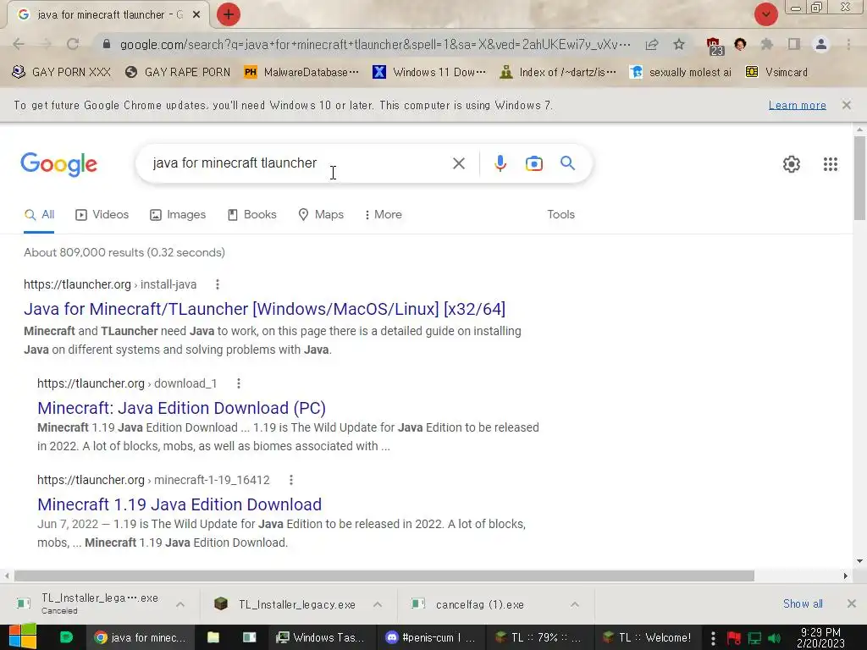Open TL_Installer_legacy.exe download item

click(285, 604)
